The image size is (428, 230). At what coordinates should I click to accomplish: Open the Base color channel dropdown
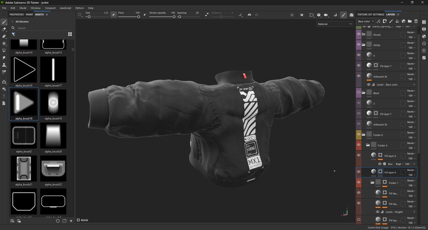[365, 21]
